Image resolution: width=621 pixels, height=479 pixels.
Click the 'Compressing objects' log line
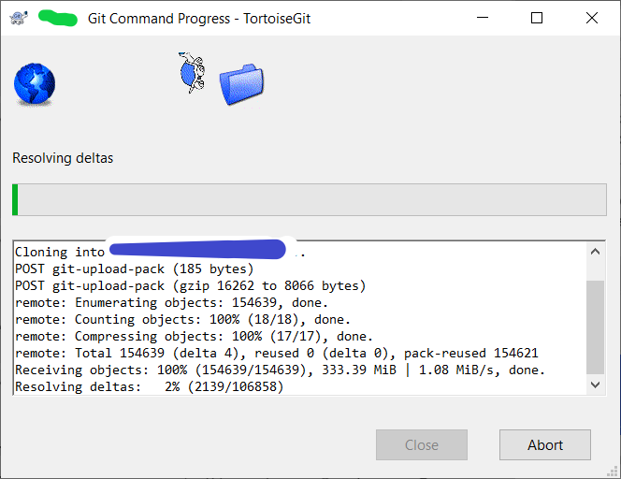coord(195,337)
